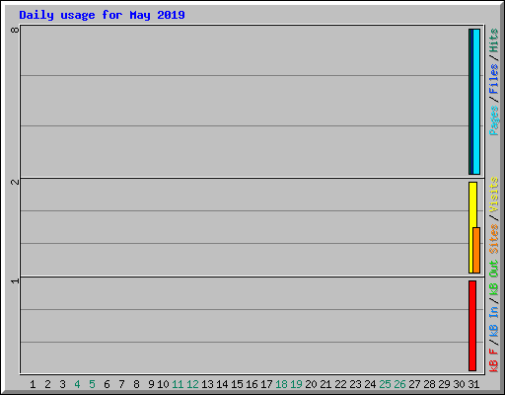Click the "Visits" legend label
505x395 pixels.
493,196
